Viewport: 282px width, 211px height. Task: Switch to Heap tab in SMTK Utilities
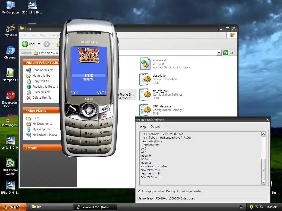[142, 127]
